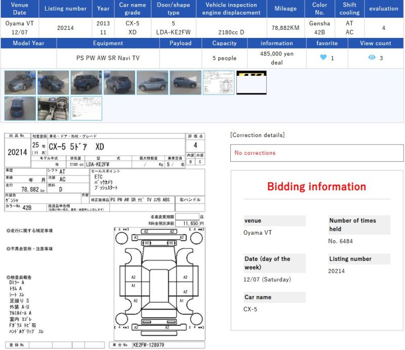This screenshot has height=350, width=405.
Task: Select the LDA-KE2FW type cell
Action: [173, 28]
